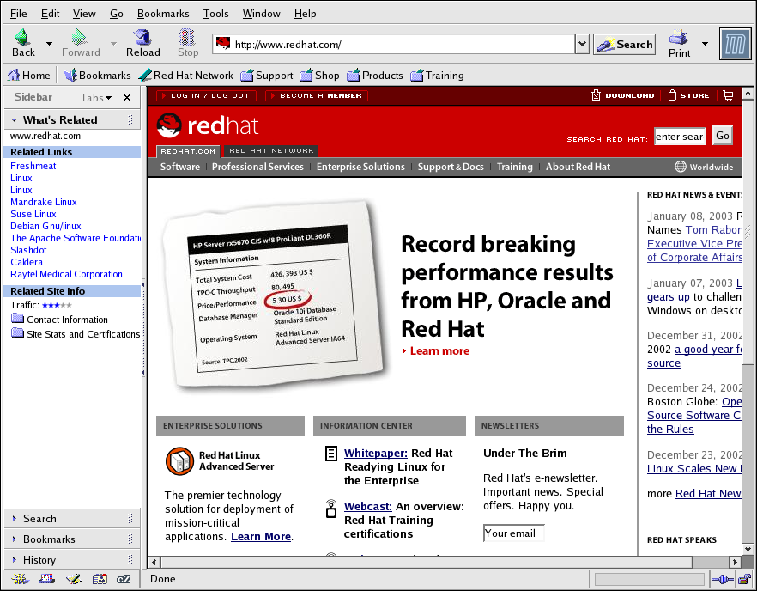Image resolution: width=757 pixels, height=591 pixels.
Task: Click the Print toolbar icon
Action: coord(679,37)
